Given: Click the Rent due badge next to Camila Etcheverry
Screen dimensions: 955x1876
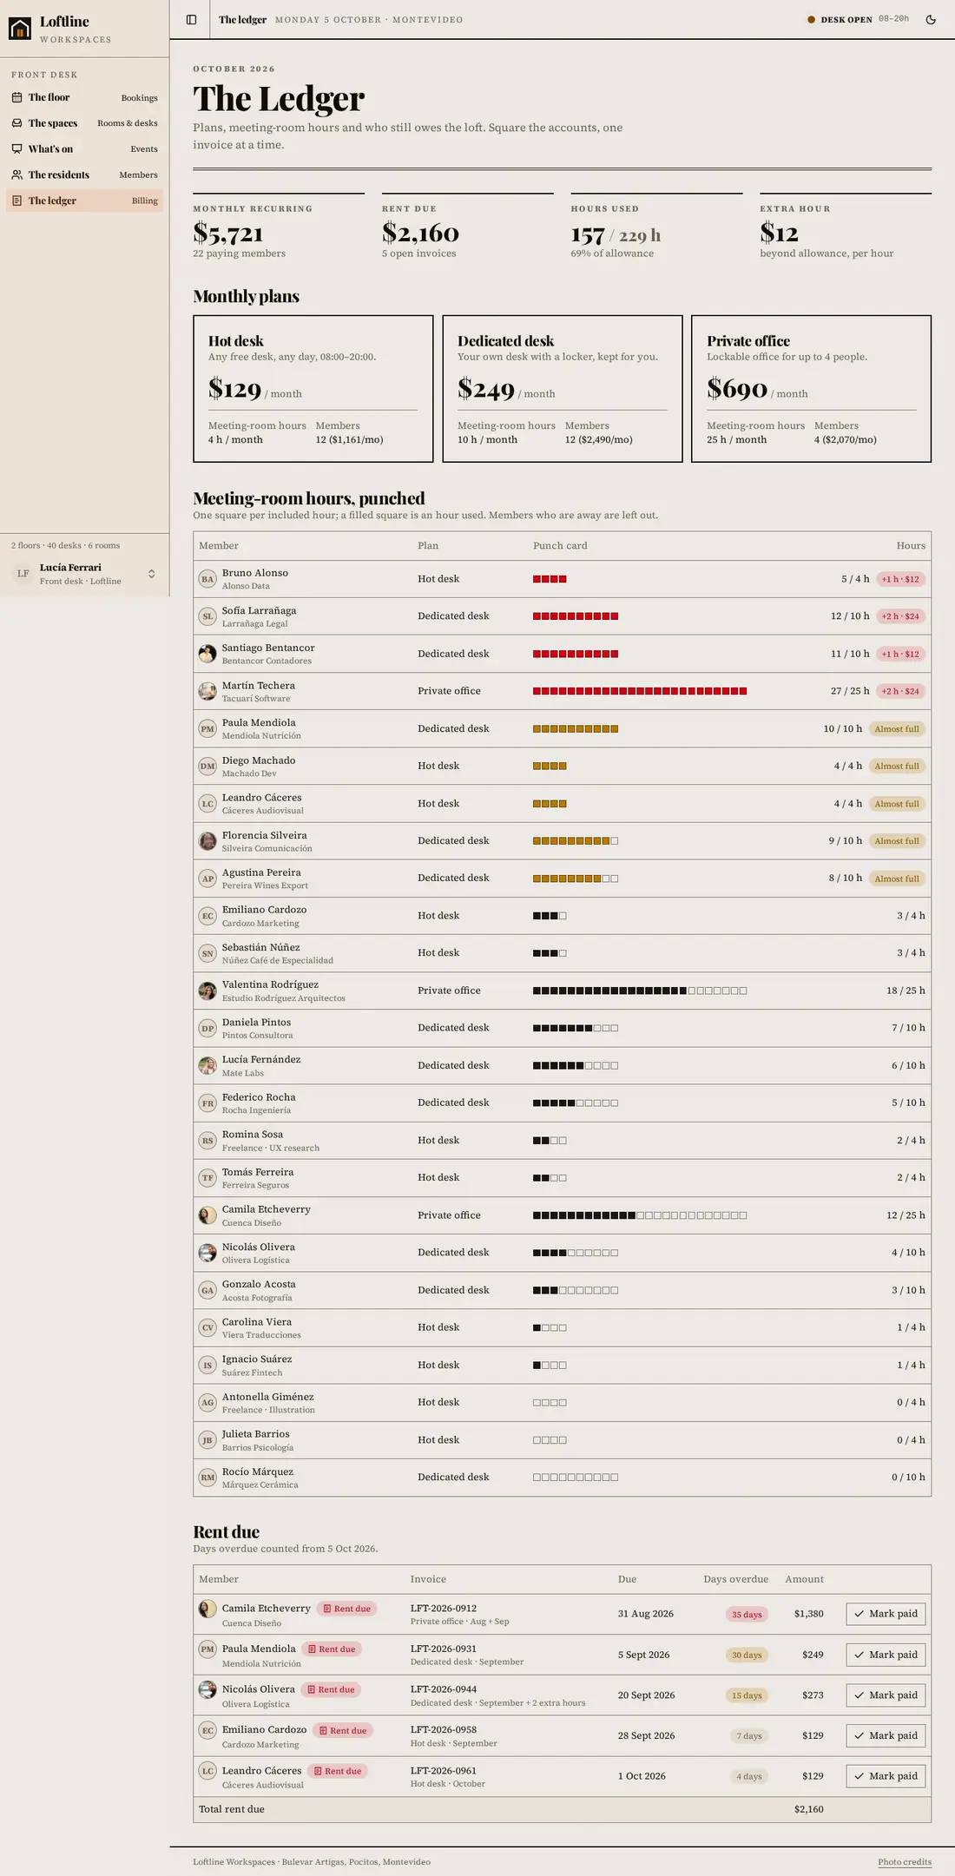Looking at the screenshot, I should pos(346,1609).
